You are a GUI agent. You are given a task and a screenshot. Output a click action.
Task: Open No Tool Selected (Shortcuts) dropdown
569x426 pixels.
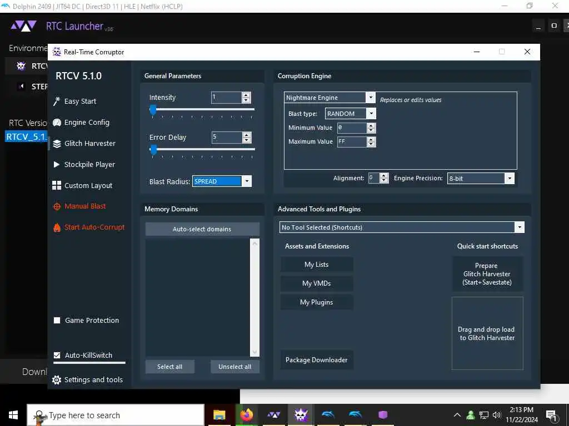pos(520,227)
